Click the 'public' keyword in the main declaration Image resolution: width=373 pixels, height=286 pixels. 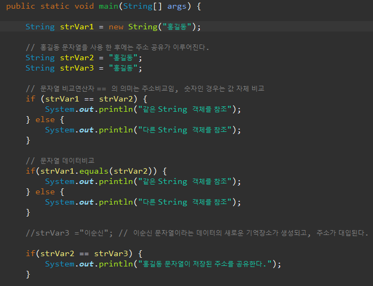click(x=21, y=6)
